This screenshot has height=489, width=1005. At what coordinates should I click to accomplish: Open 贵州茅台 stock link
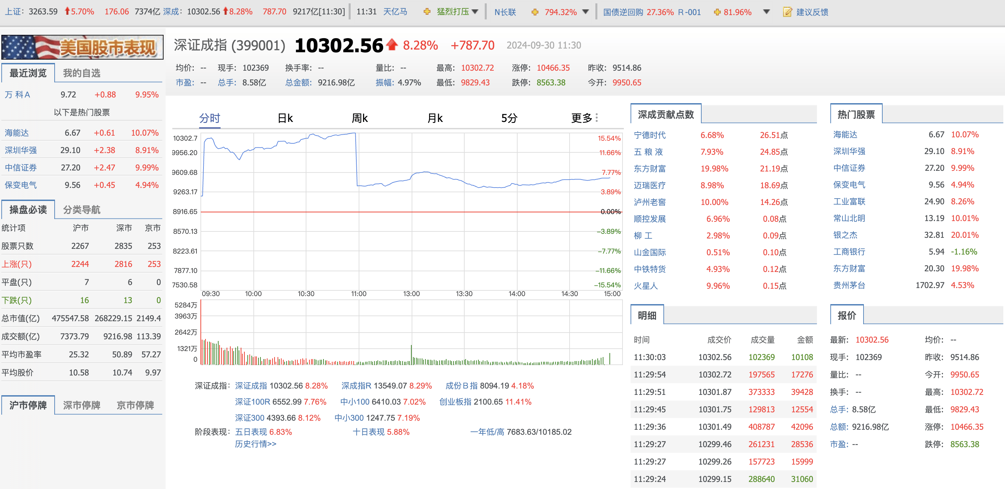point(849,285)
